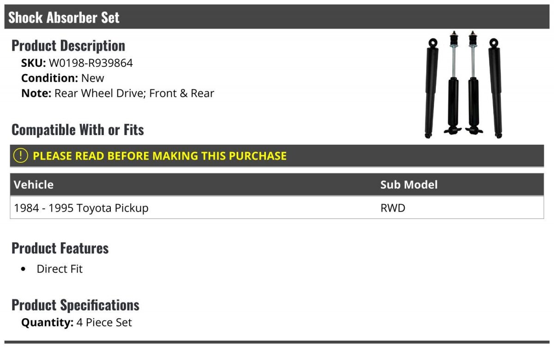Click the Quantity: 4 Piece Set line
This screenshot has height=348, width=554.
click(77, 323)
